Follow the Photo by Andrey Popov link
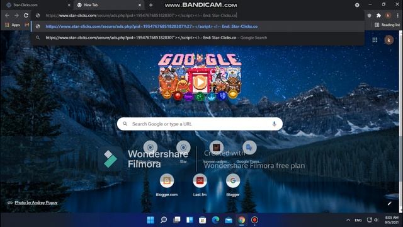The image size is (403, 227). [x=36, y=202]
